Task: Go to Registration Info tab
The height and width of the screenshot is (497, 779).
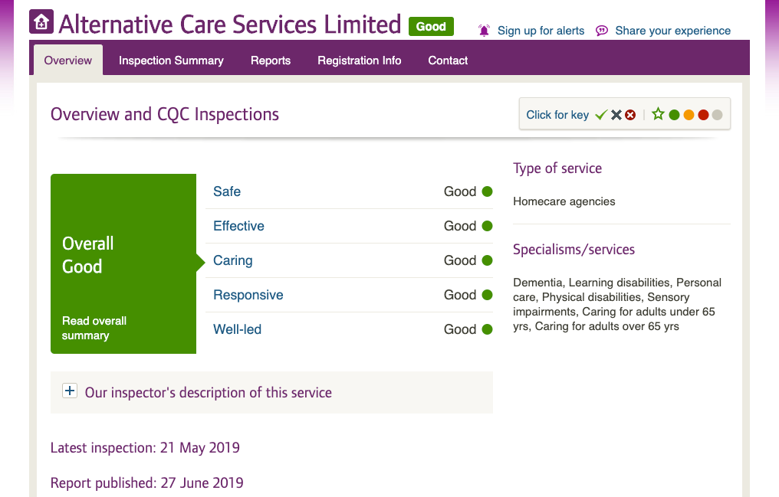Action: click(359, 60)
